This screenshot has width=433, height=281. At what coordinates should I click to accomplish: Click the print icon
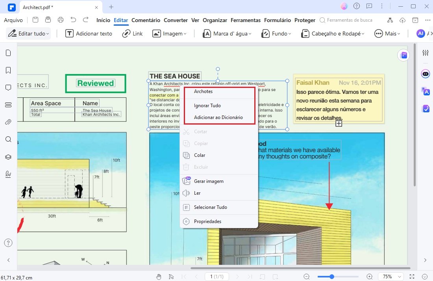tap(61, 20)
